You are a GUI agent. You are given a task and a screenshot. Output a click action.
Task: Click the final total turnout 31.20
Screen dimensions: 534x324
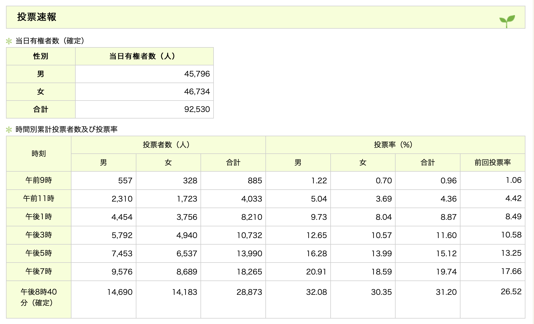446,292
